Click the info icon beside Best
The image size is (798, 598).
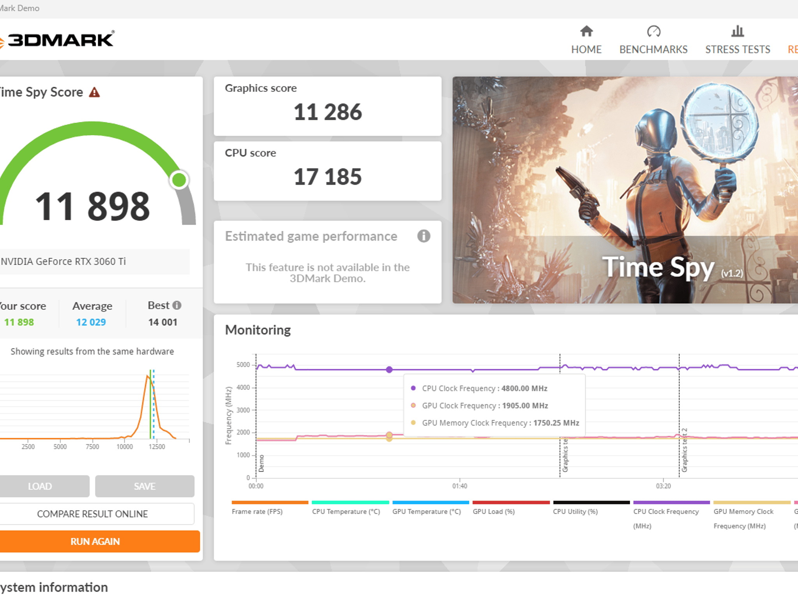(177, 305)
